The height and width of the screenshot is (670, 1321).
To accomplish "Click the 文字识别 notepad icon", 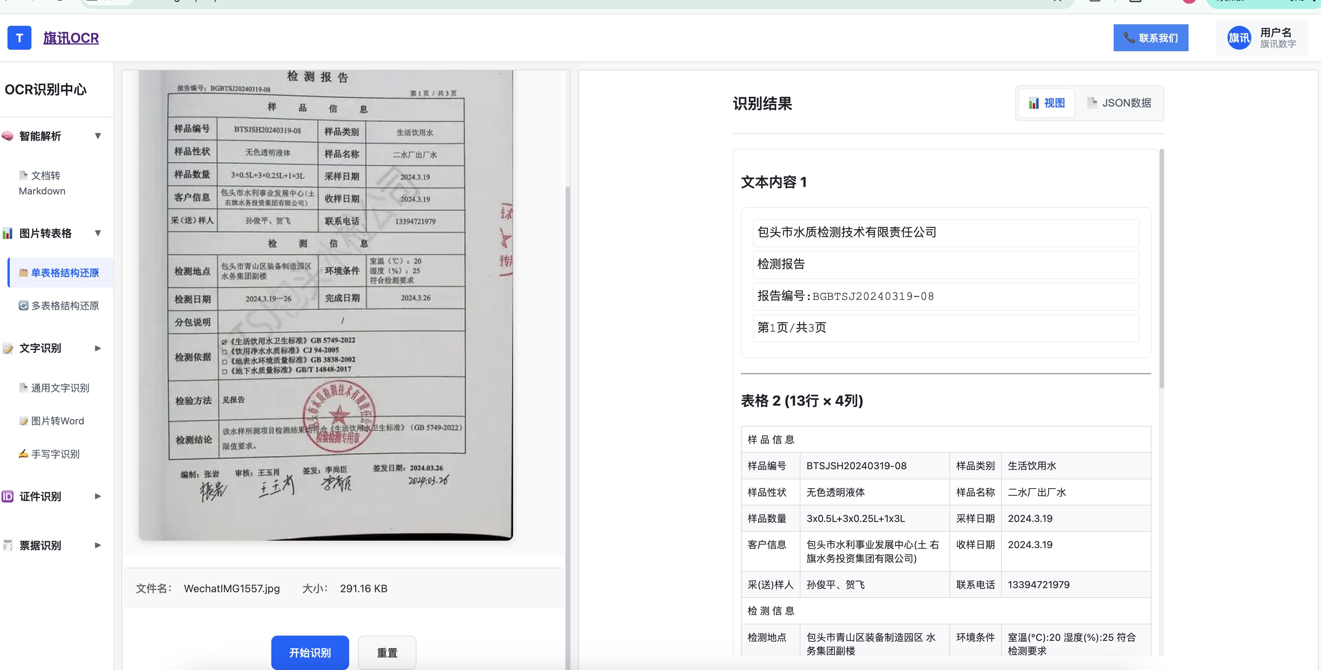I will [x=8, y=348].
